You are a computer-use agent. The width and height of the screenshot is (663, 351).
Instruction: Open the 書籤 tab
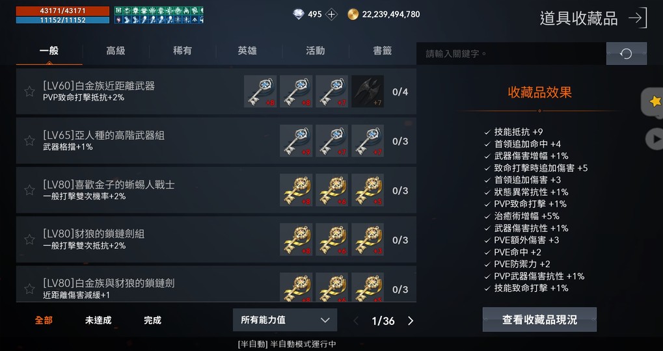[x=382, y=51]
